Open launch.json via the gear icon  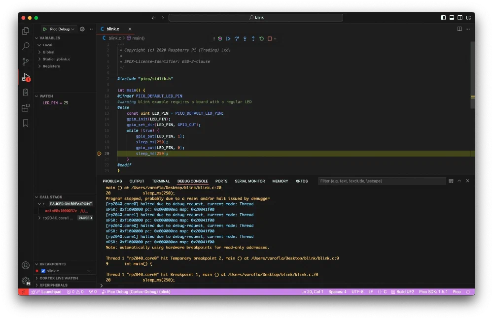(x=82, y=29)
